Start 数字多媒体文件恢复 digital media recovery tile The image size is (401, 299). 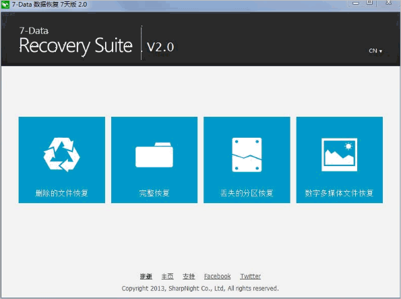(340, 160)
